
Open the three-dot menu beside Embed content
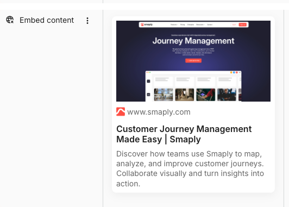[x=87, y=21]
